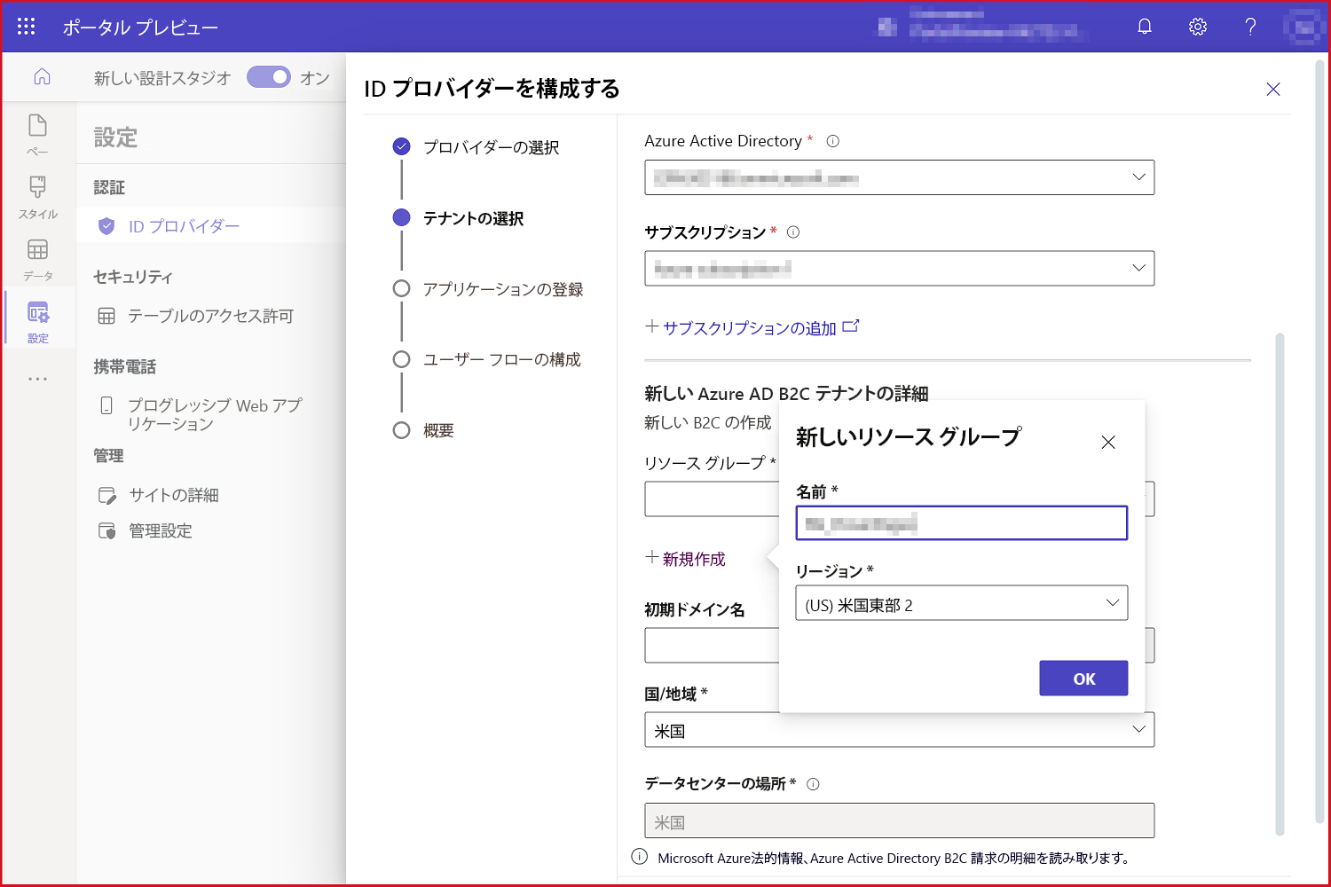
Task: Select the スタイル icon in the left sidebar
Action: pyautogui.click(x=37, y=195)
